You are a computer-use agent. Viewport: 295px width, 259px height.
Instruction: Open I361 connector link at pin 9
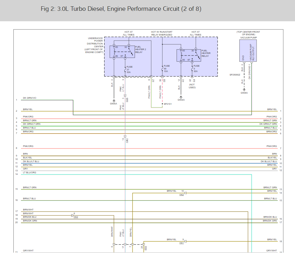pyautogui.click(x=181, y=243)
